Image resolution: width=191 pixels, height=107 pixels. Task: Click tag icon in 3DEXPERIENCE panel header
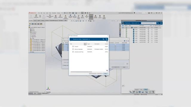158,23
